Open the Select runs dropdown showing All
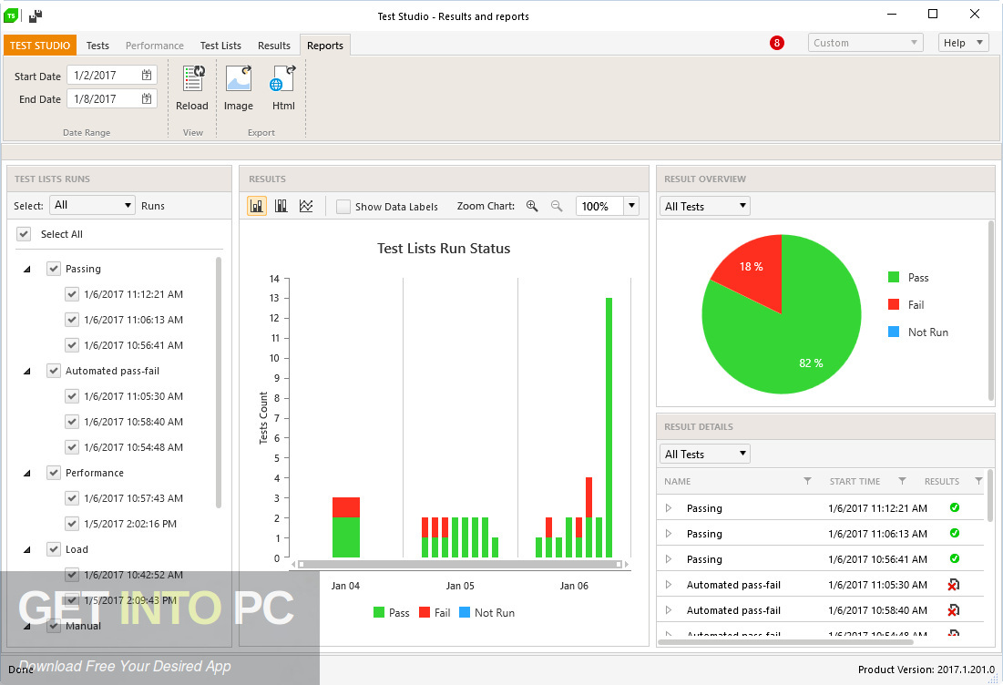The height and width of the screenshot is (685, 1003). [x=92, y=205]
